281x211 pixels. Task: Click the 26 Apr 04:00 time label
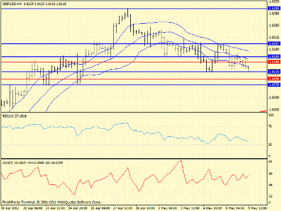(100, 208)
